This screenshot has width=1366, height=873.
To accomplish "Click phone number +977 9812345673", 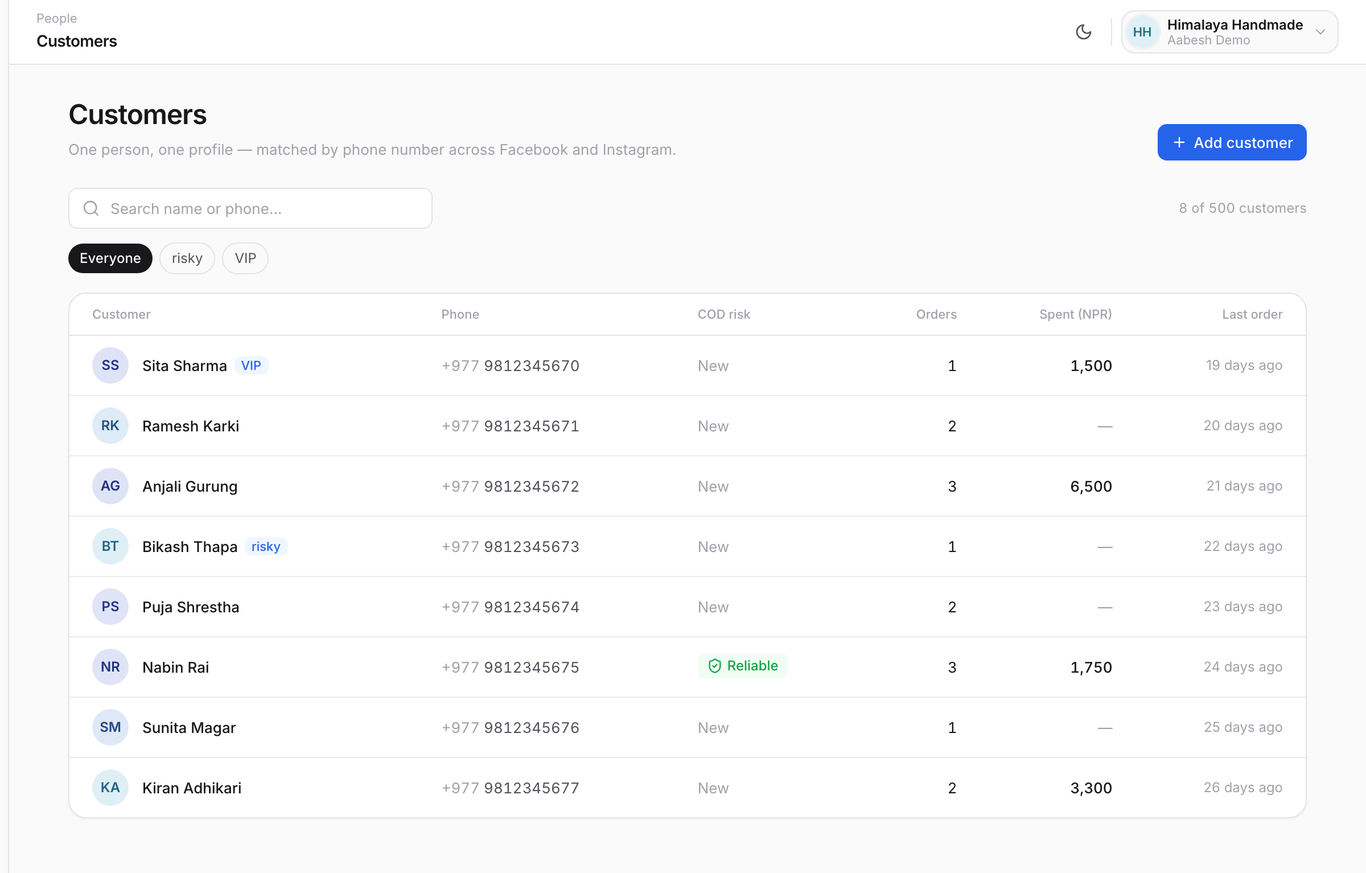I will pos(511,547).
